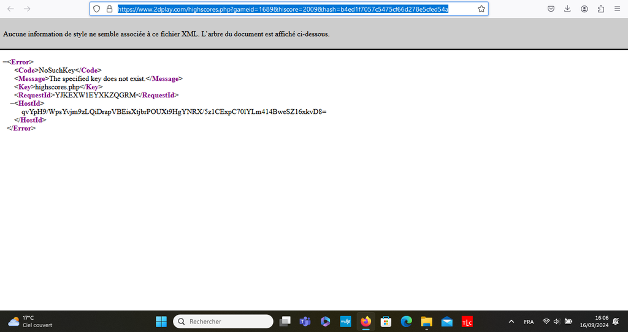Image resolution: width=628 pixels, height=332 pixels.
Task: Click the padlock site security icon
Action: click(109, 9)
